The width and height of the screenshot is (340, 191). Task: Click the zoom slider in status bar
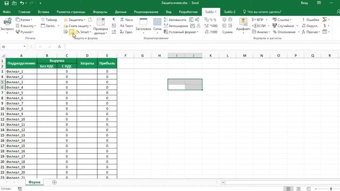(331, 189)
